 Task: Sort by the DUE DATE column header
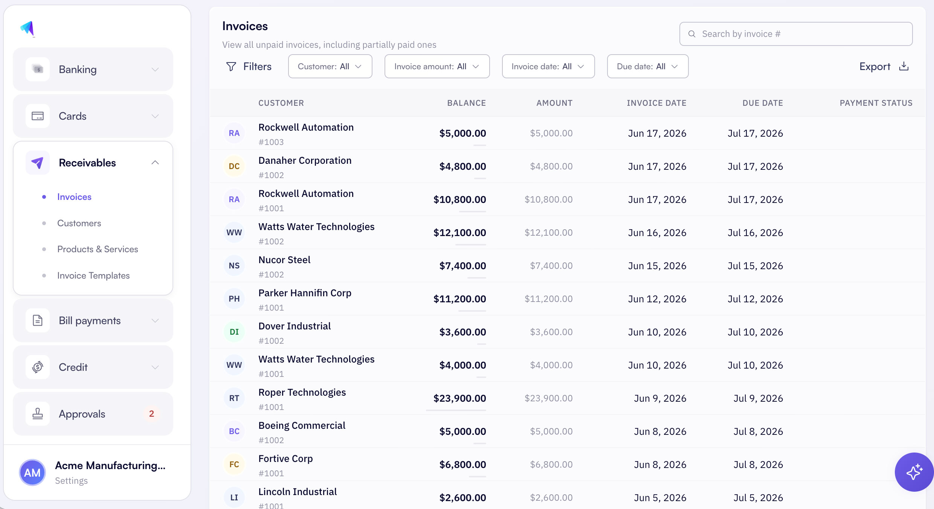(x=763, y=103)
